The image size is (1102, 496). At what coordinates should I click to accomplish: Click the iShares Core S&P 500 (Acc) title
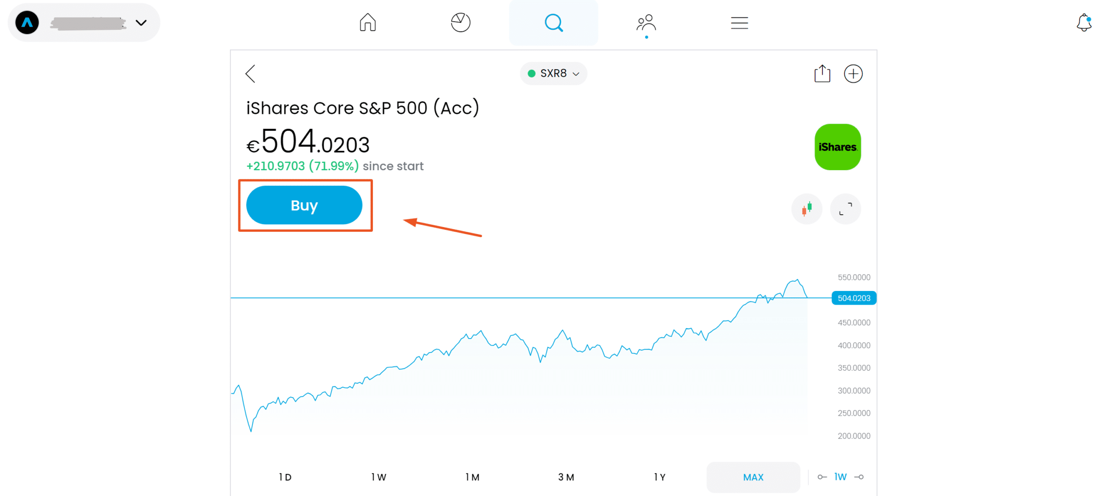click(x=363, y=108)
